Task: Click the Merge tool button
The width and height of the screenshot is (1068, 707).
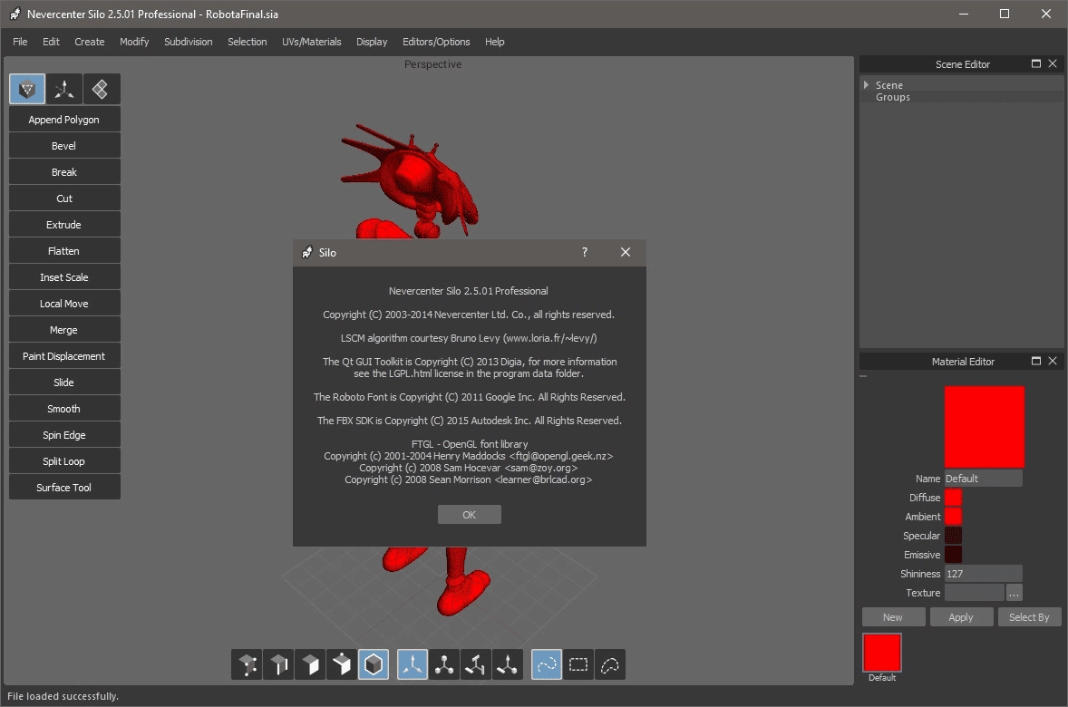Action: coord(64,330)
